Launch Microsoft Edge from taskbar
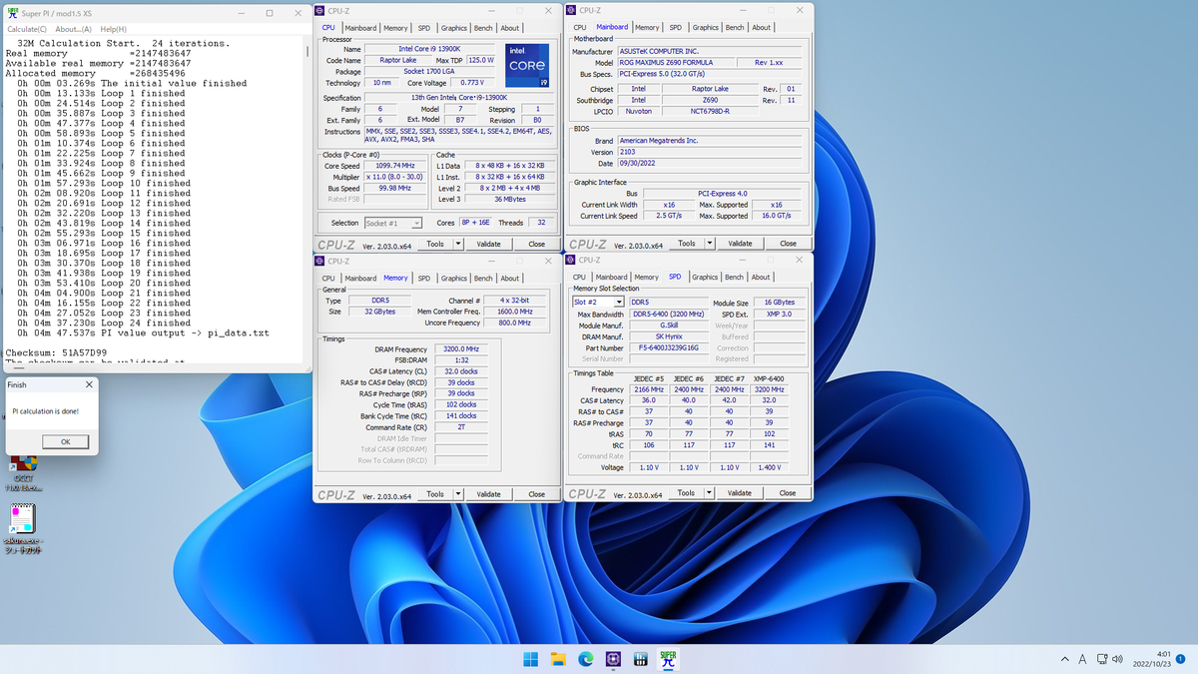 pos(585,659)
